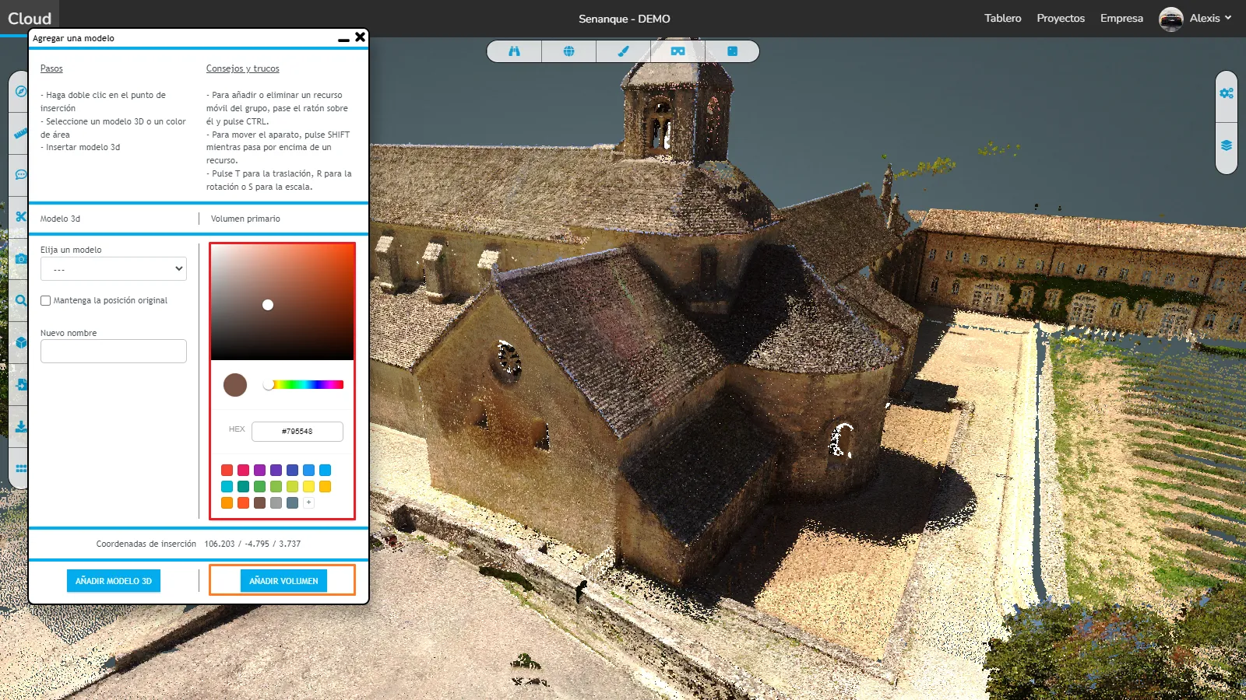Select the Volumen primario section header
This screenshot has width=1246, height=700.
click(x=245, y=219)
